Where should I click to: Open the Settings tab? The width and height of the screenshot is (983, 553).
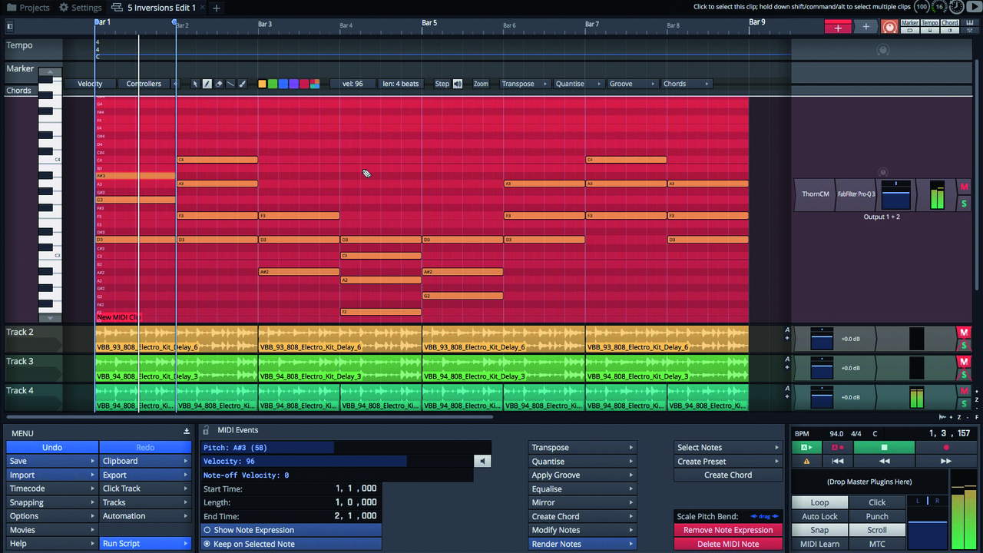coord(80,8)
